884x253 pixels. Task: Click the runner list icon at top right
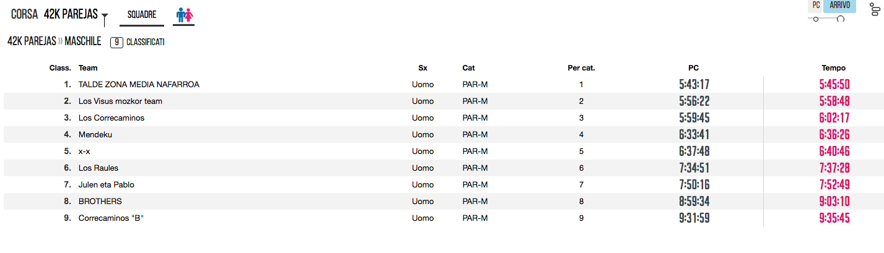click(872, 9)
